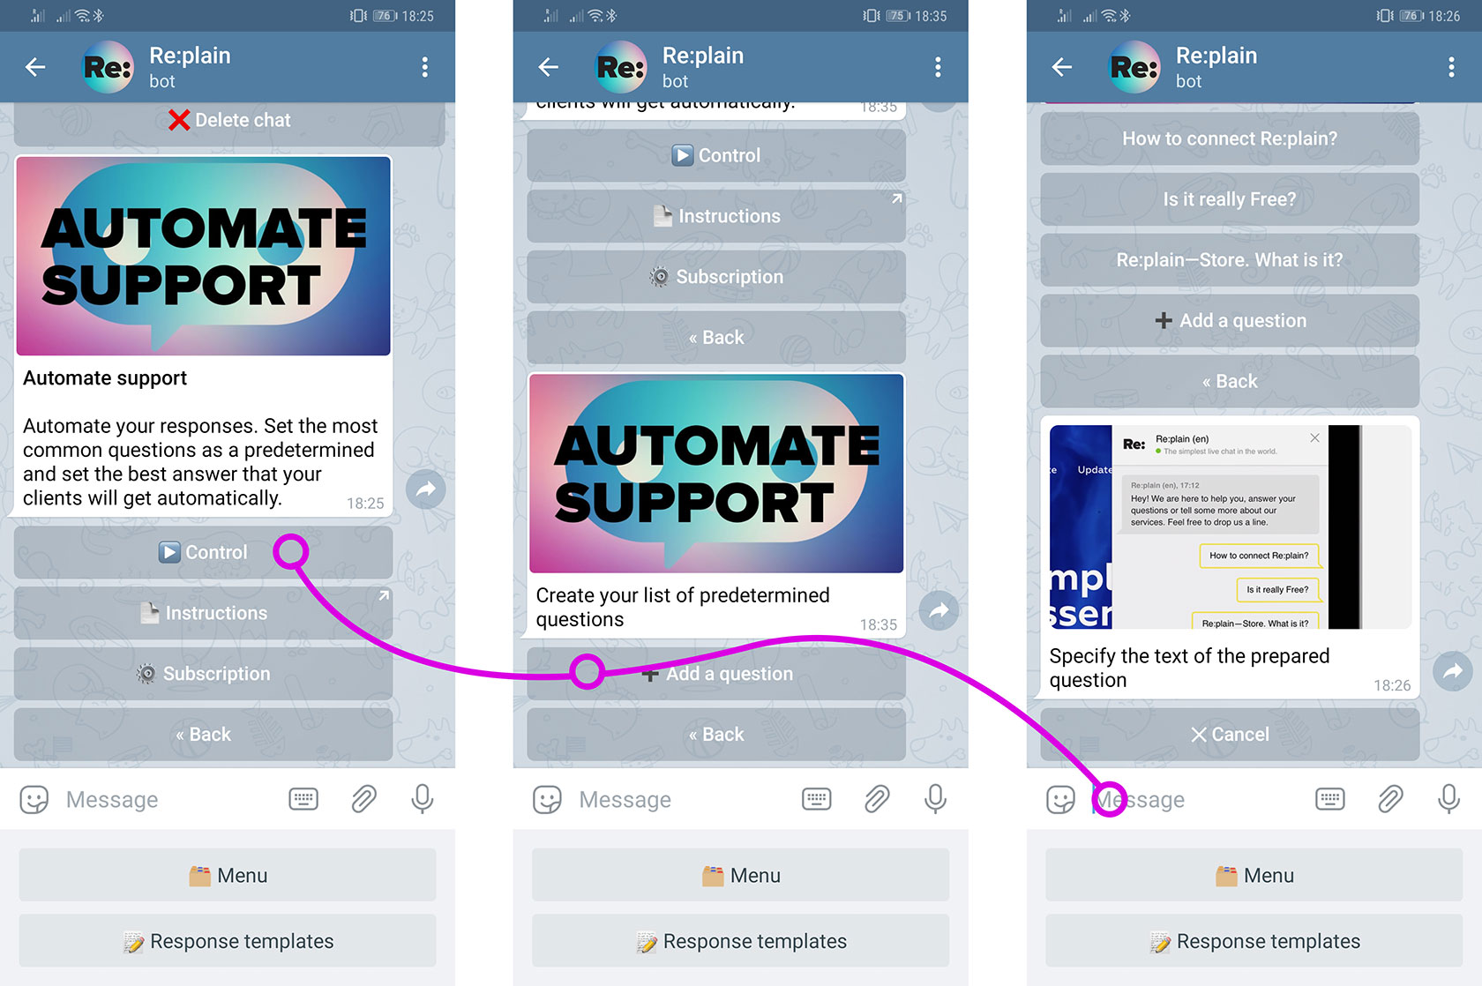Image resolution: width=1482 pixels, height=986 pixels.
Task: Focus the Message input in the left phone
Action: [x=168, y=800]
